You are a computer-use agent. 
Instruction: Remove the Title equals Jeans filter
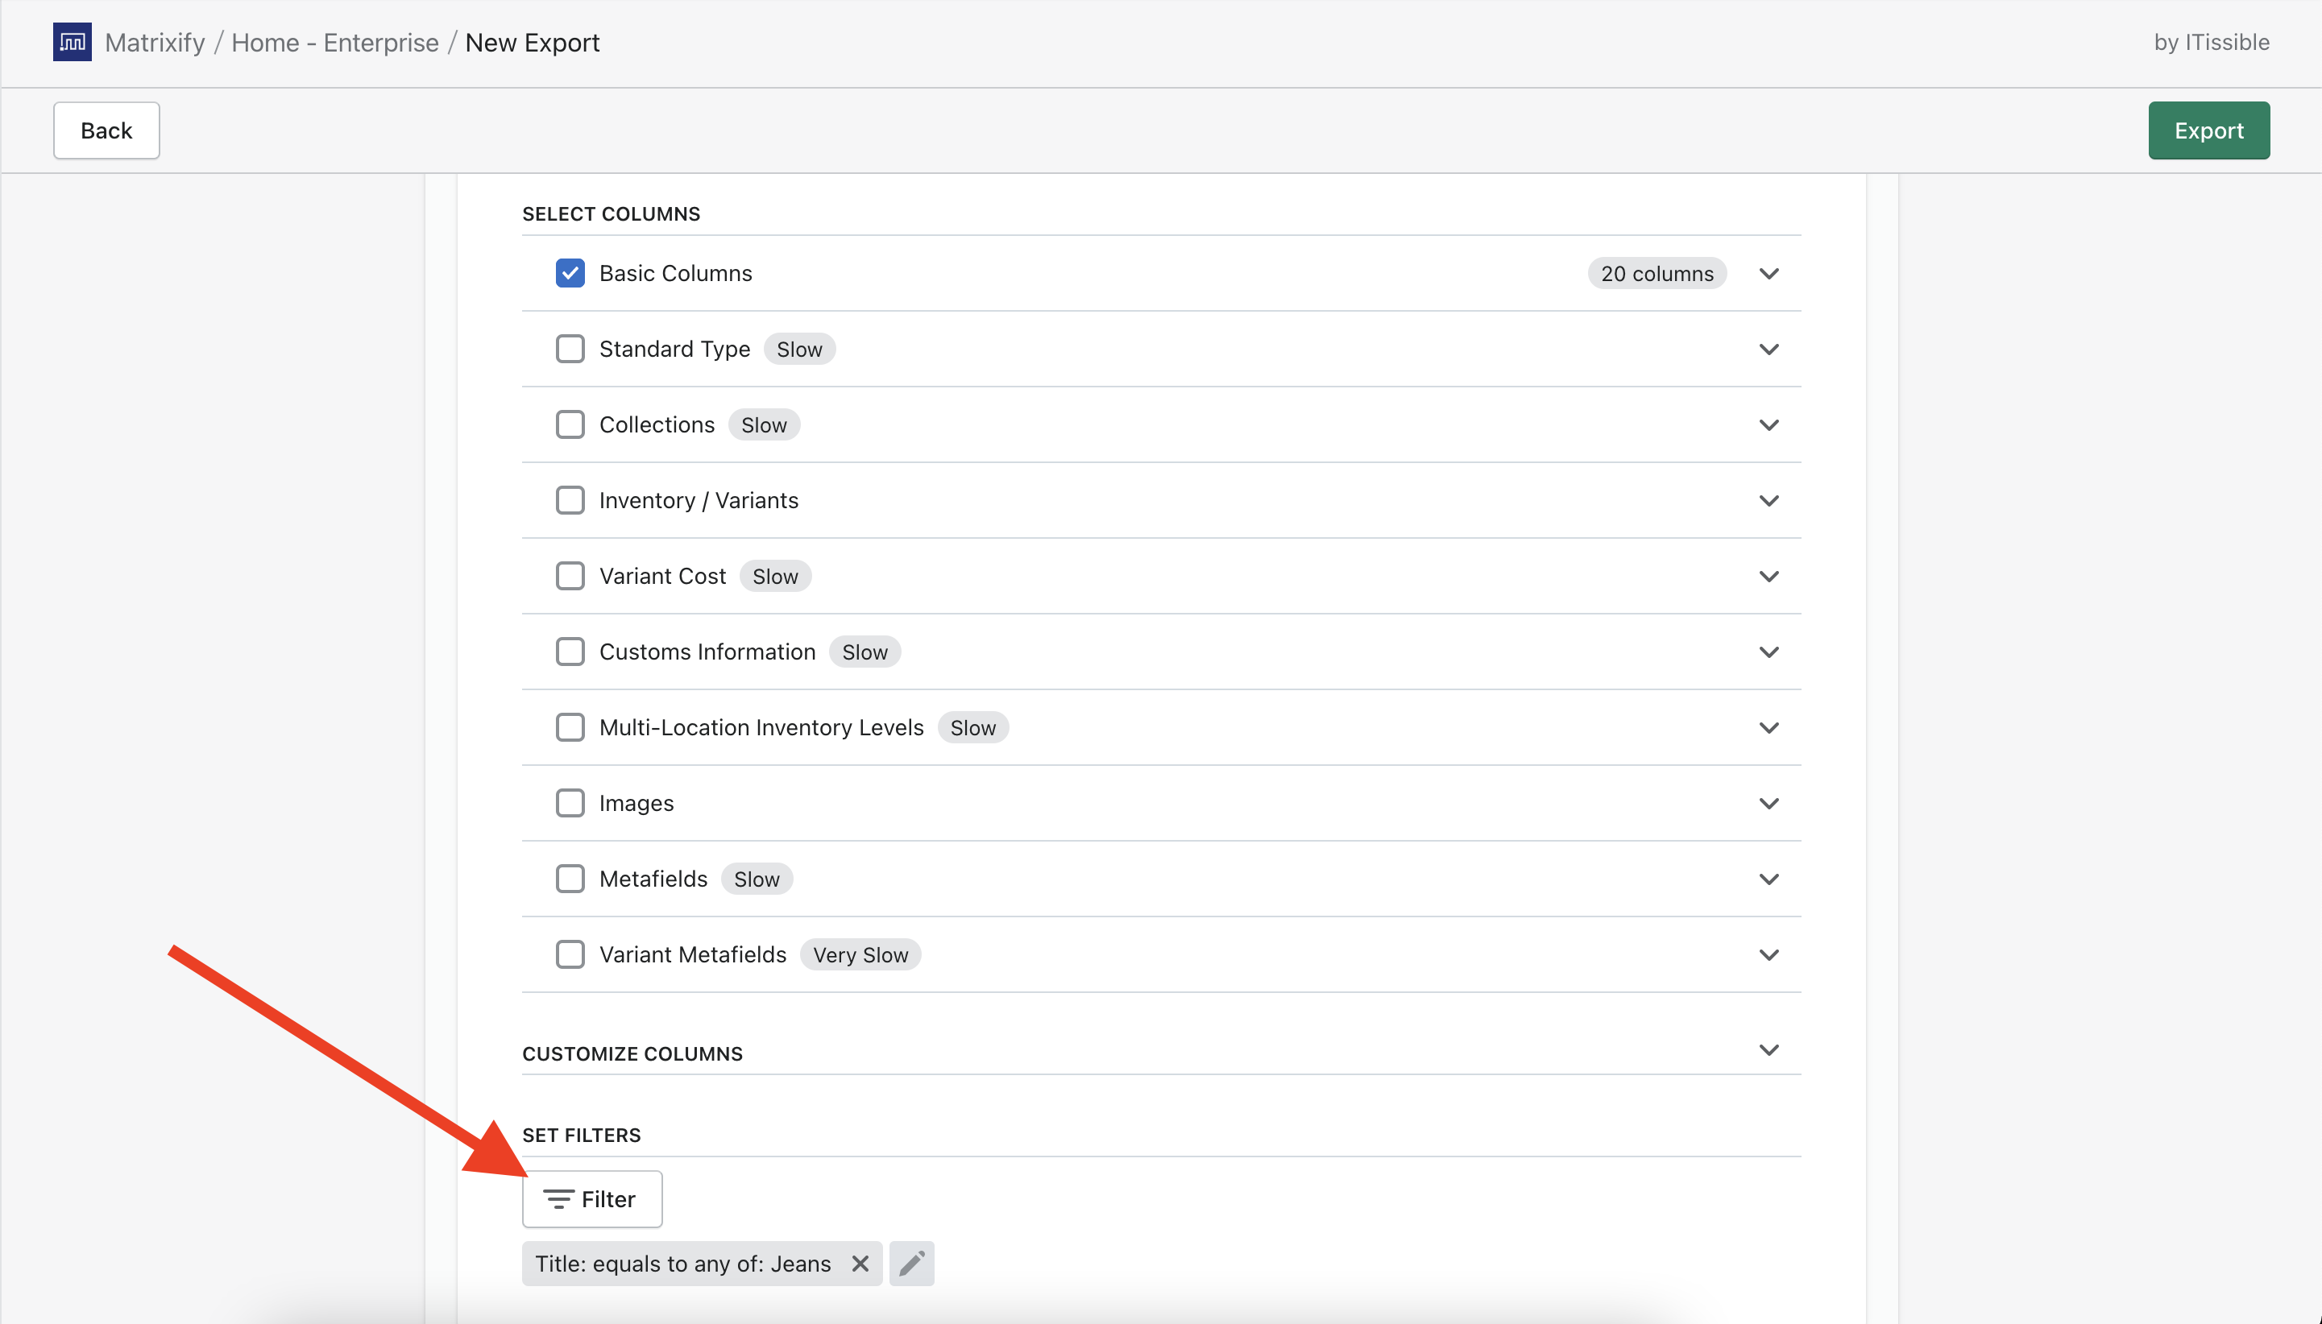coord(860,1263)
